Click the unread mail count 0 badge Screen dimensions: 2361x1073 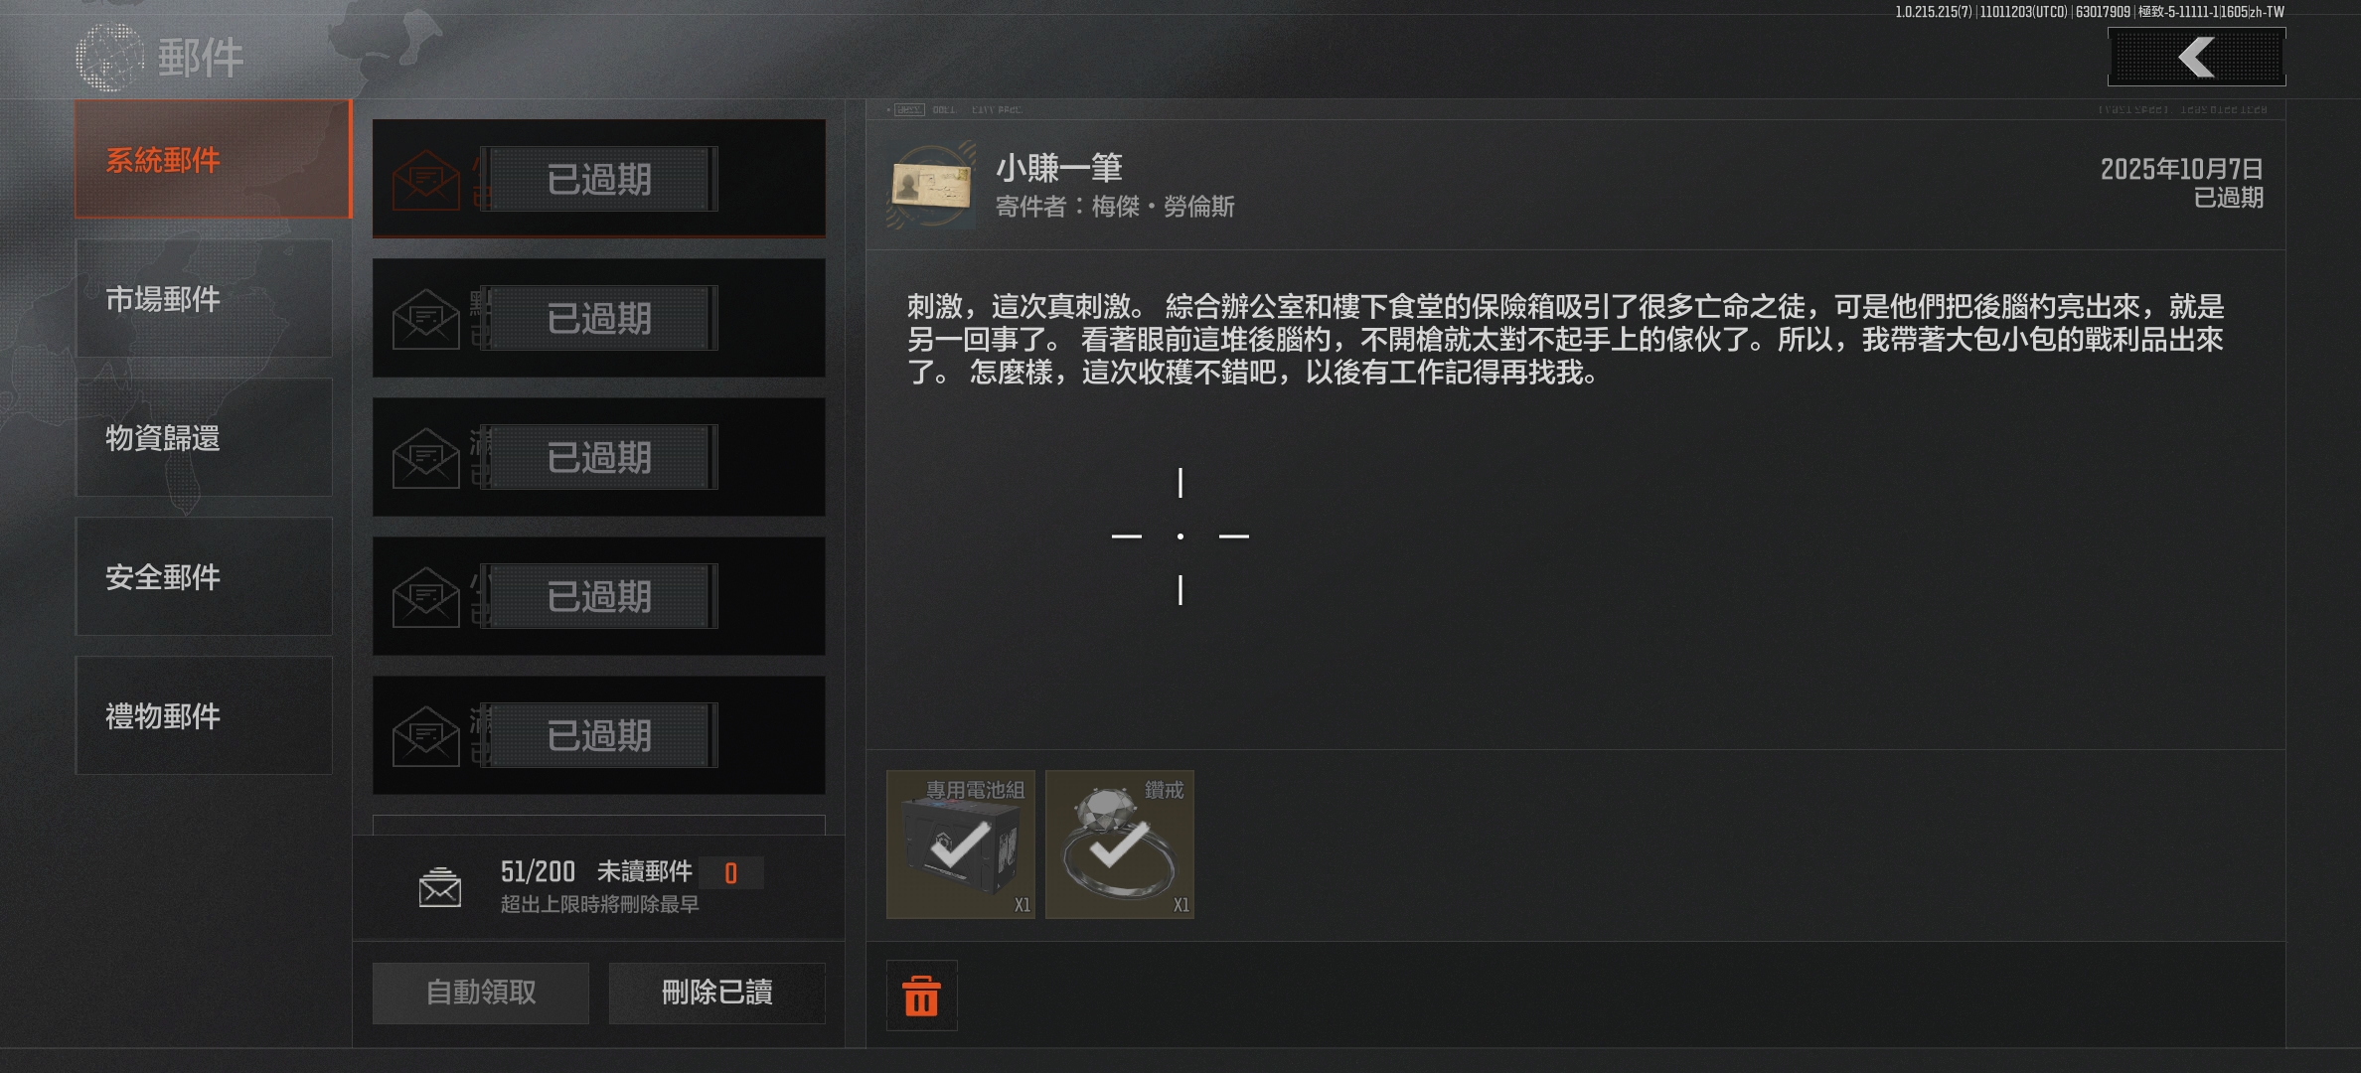[731, 873]
